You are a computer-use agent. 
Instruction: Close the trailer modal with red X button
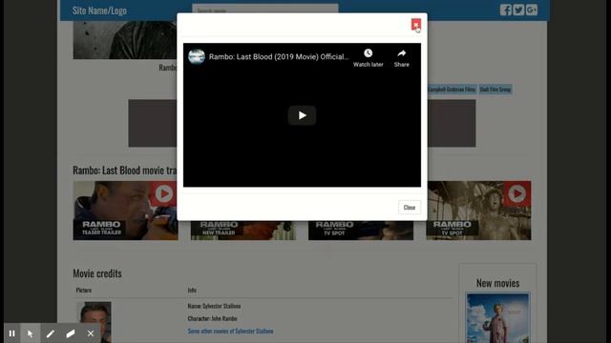tap(416, 25)
